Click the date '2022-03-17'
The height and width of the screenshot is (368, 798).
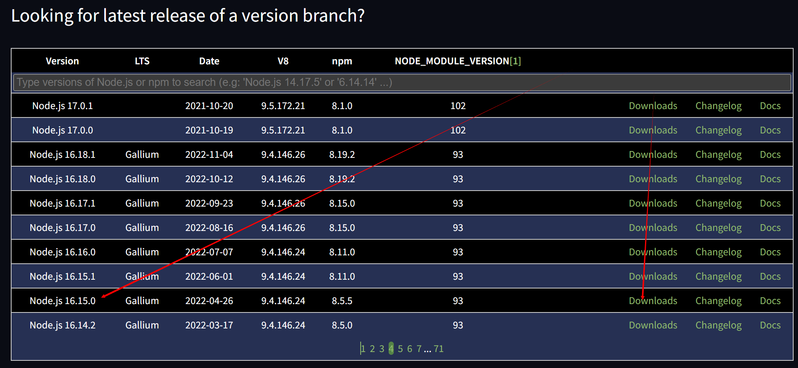(x=209, y=325)
